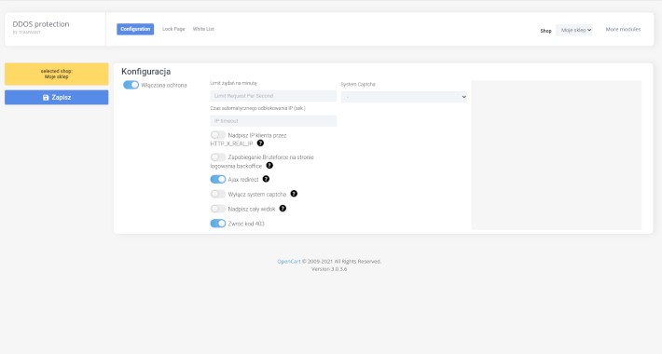Click the Limit żądań na minutę label
The height and width of the screenshot is (354, 662).
coord(233,83)
